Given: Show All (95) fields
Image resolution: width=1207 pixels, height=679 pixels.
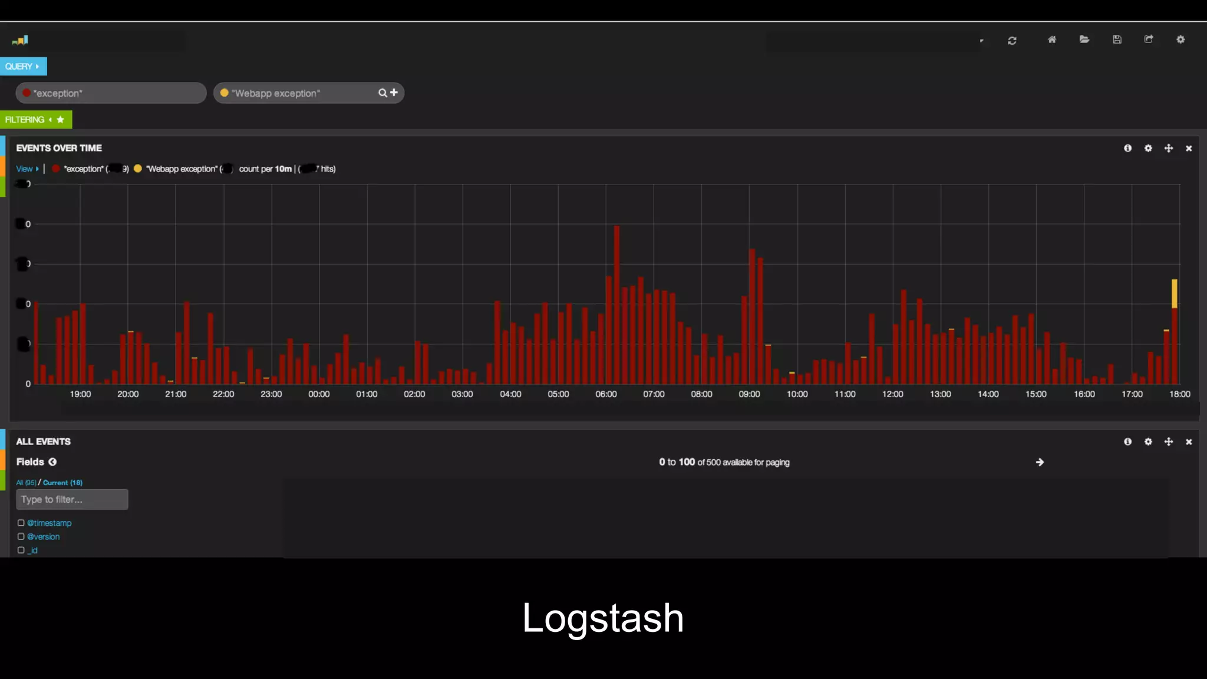Looking at the screenshot, I should [x=26, y=483].
